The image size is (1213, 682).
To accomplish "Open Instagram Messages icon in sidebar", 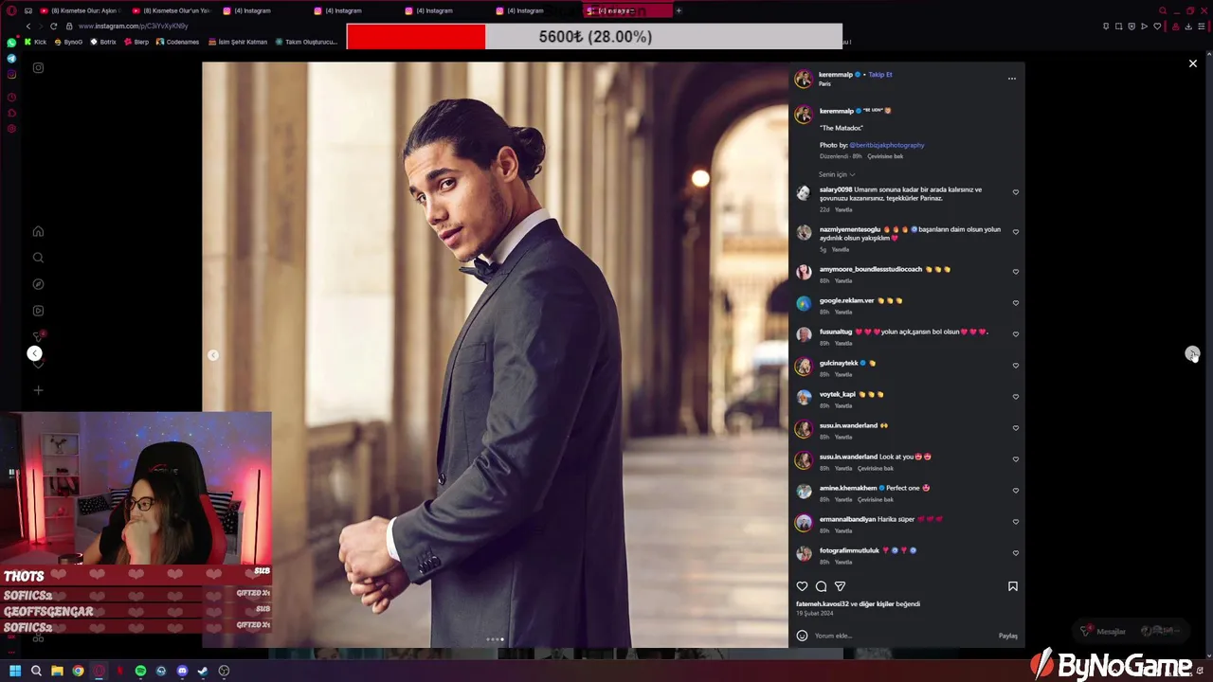I will (38, 337).
